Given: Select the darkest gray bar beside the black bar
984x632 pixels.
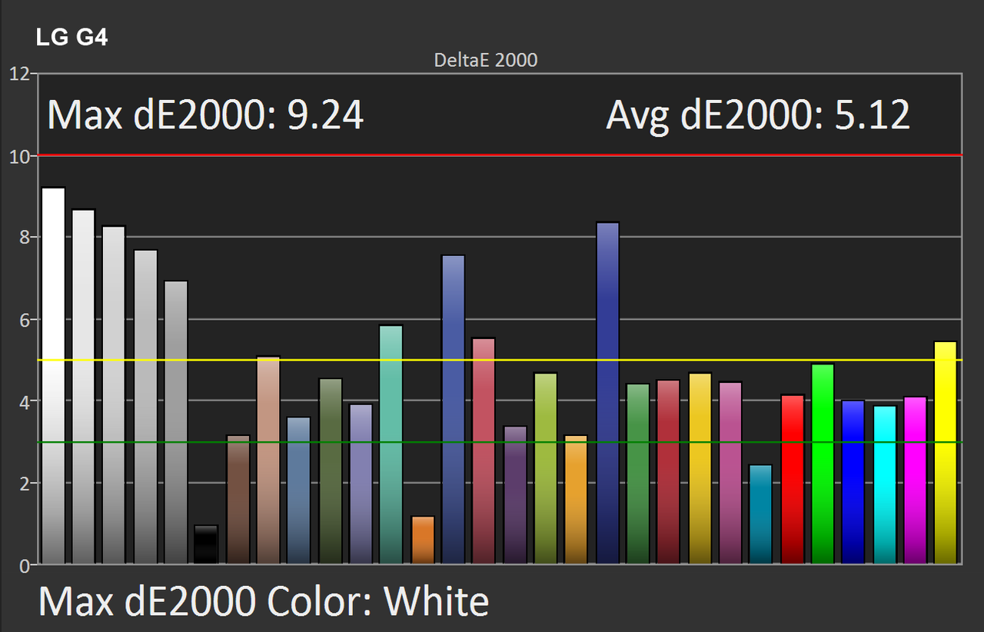Looking at the screenshot, I should pyautogui.click(x=176, y=423).
